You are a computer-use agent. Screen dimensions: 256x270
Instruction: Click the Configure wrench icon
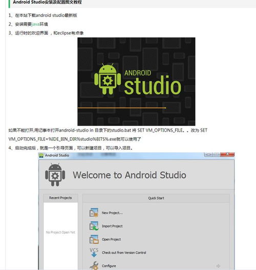point(94,265)
